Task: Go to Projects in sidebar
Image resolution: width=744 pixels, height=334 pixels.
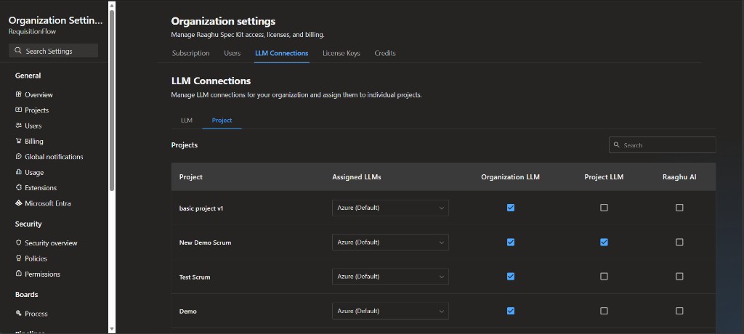Action: (x=36, y=110)
